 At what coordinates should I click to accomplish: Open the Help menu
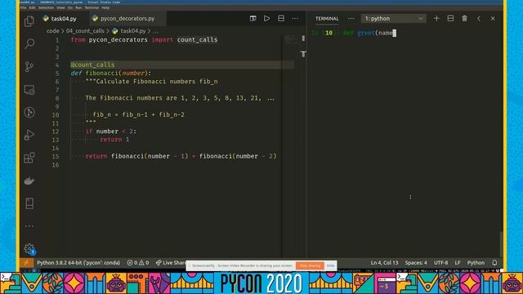pos(105,7)
